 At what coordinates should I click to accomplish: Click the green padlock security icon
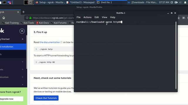(30, 18)
